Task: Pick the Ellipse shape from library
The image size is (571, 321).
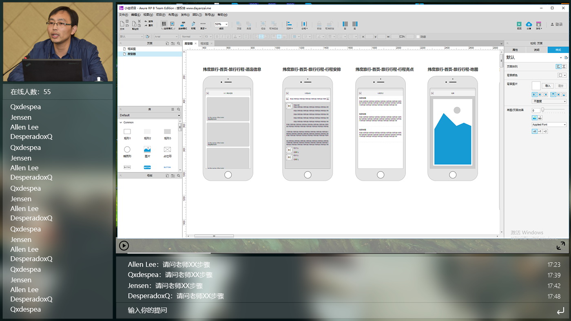Action: 127,150
